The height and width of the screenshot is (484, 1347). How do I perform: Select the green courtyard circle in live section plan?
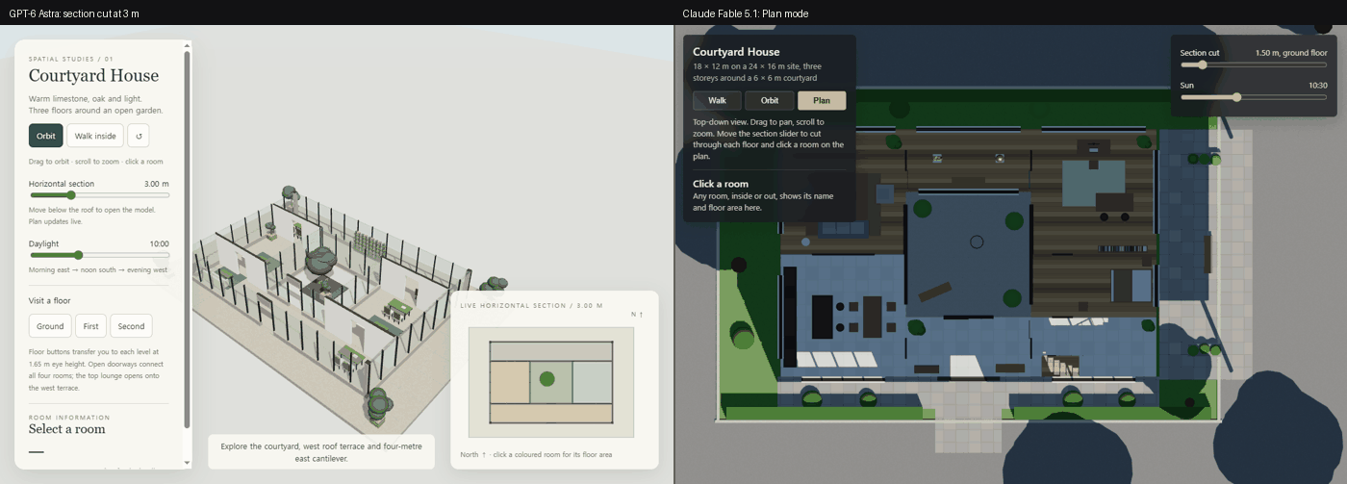[x=546, y=379]
